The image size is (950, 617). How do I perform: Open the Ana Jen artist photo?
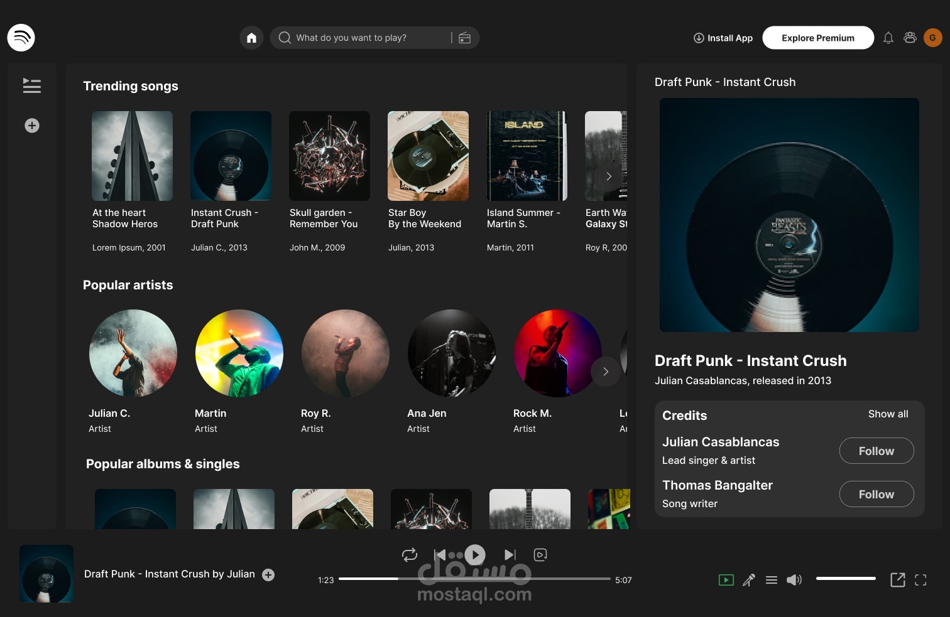tap(451, 353)
